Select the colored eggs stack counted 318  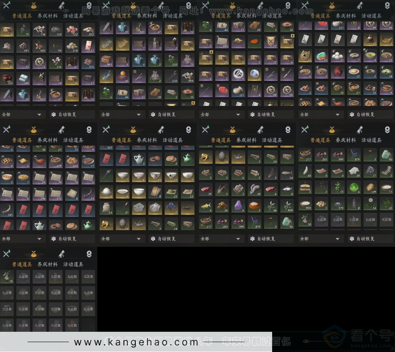(x=72, y=46)
